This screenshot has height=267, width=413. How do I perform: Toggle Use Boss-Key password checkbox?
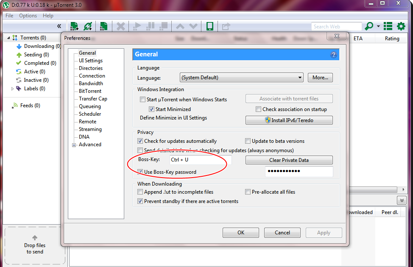coord(140,172)
